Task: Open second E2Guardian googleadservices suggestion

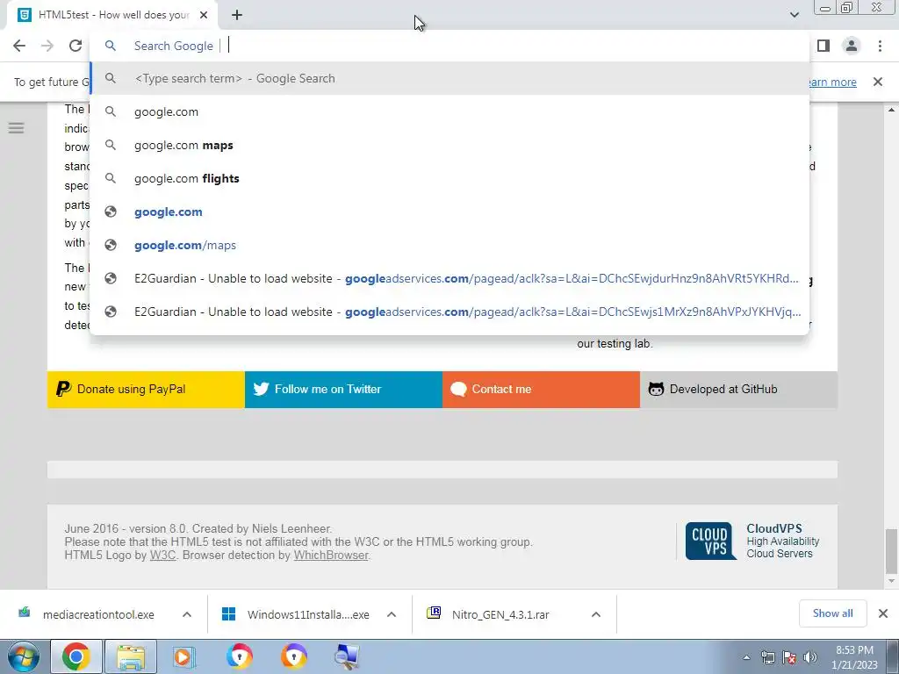Action: click(x=449, y=312)
